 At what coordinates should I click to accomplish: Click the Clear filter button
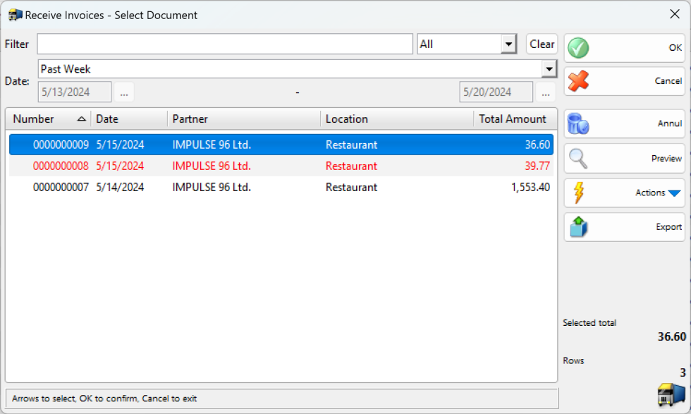point(542,44)
